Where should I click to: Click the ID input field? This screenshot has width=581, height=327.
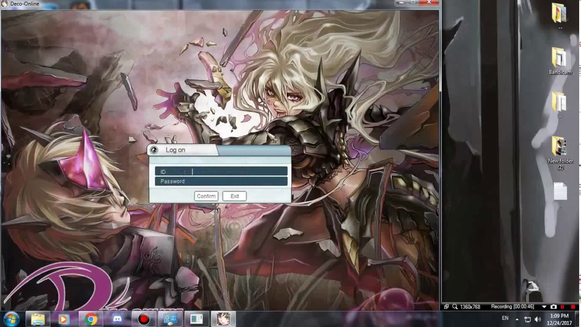pos(221,171)
